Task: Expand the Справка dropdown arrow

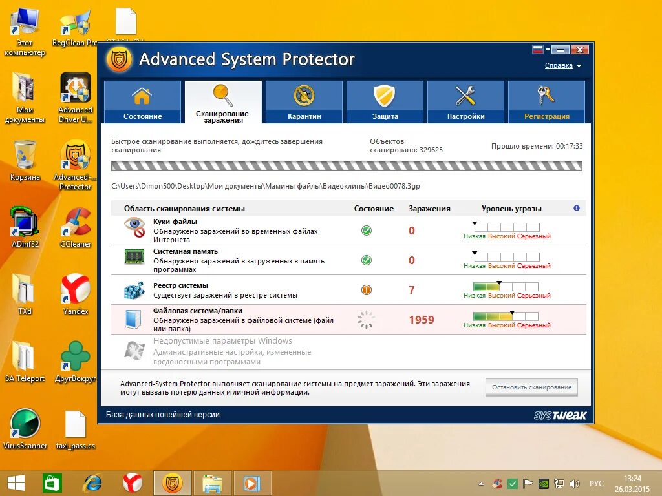Action: pyautogui.click(x=579, y=66)
